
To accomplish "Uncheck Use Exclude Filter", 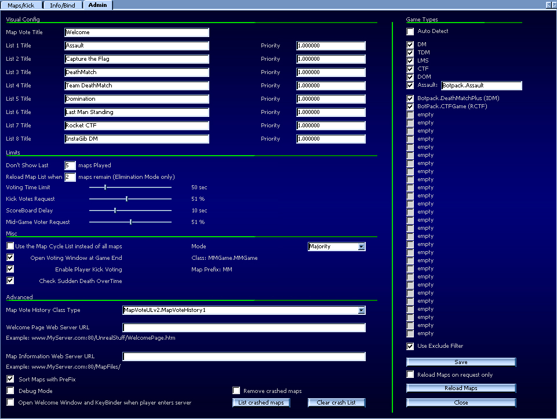I will click(410, 346).
